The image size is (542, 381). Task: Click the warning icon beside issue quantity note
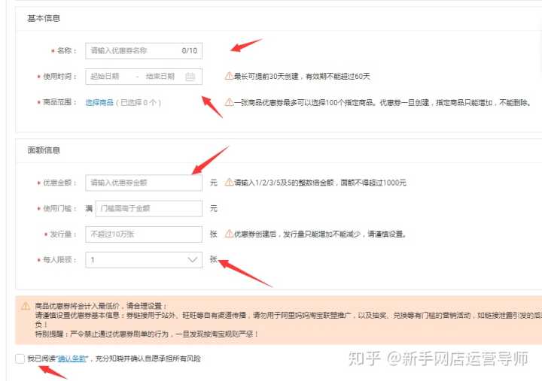pyautogui.click(x=229, y=234)
